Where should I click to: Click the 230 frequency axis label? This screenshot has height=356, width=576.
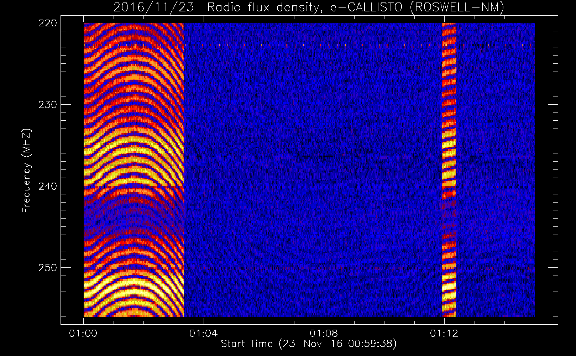click(47, 105)
